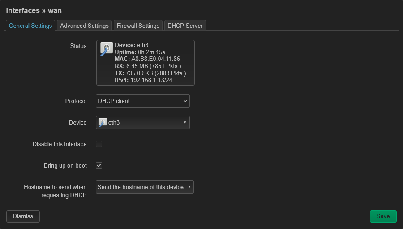The height and width of the screenshot is (229, 403).
Task: Expand the Device eth3 selector
Action: click(143, 122)
